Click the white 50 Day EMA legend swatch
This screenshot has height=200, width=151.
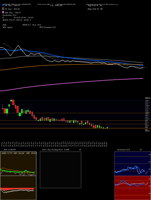3,9
